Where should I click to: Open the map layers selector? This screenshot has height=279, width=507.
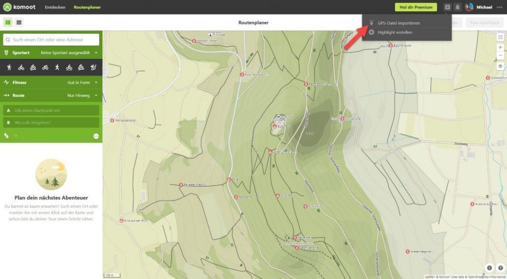coord(500,66)
